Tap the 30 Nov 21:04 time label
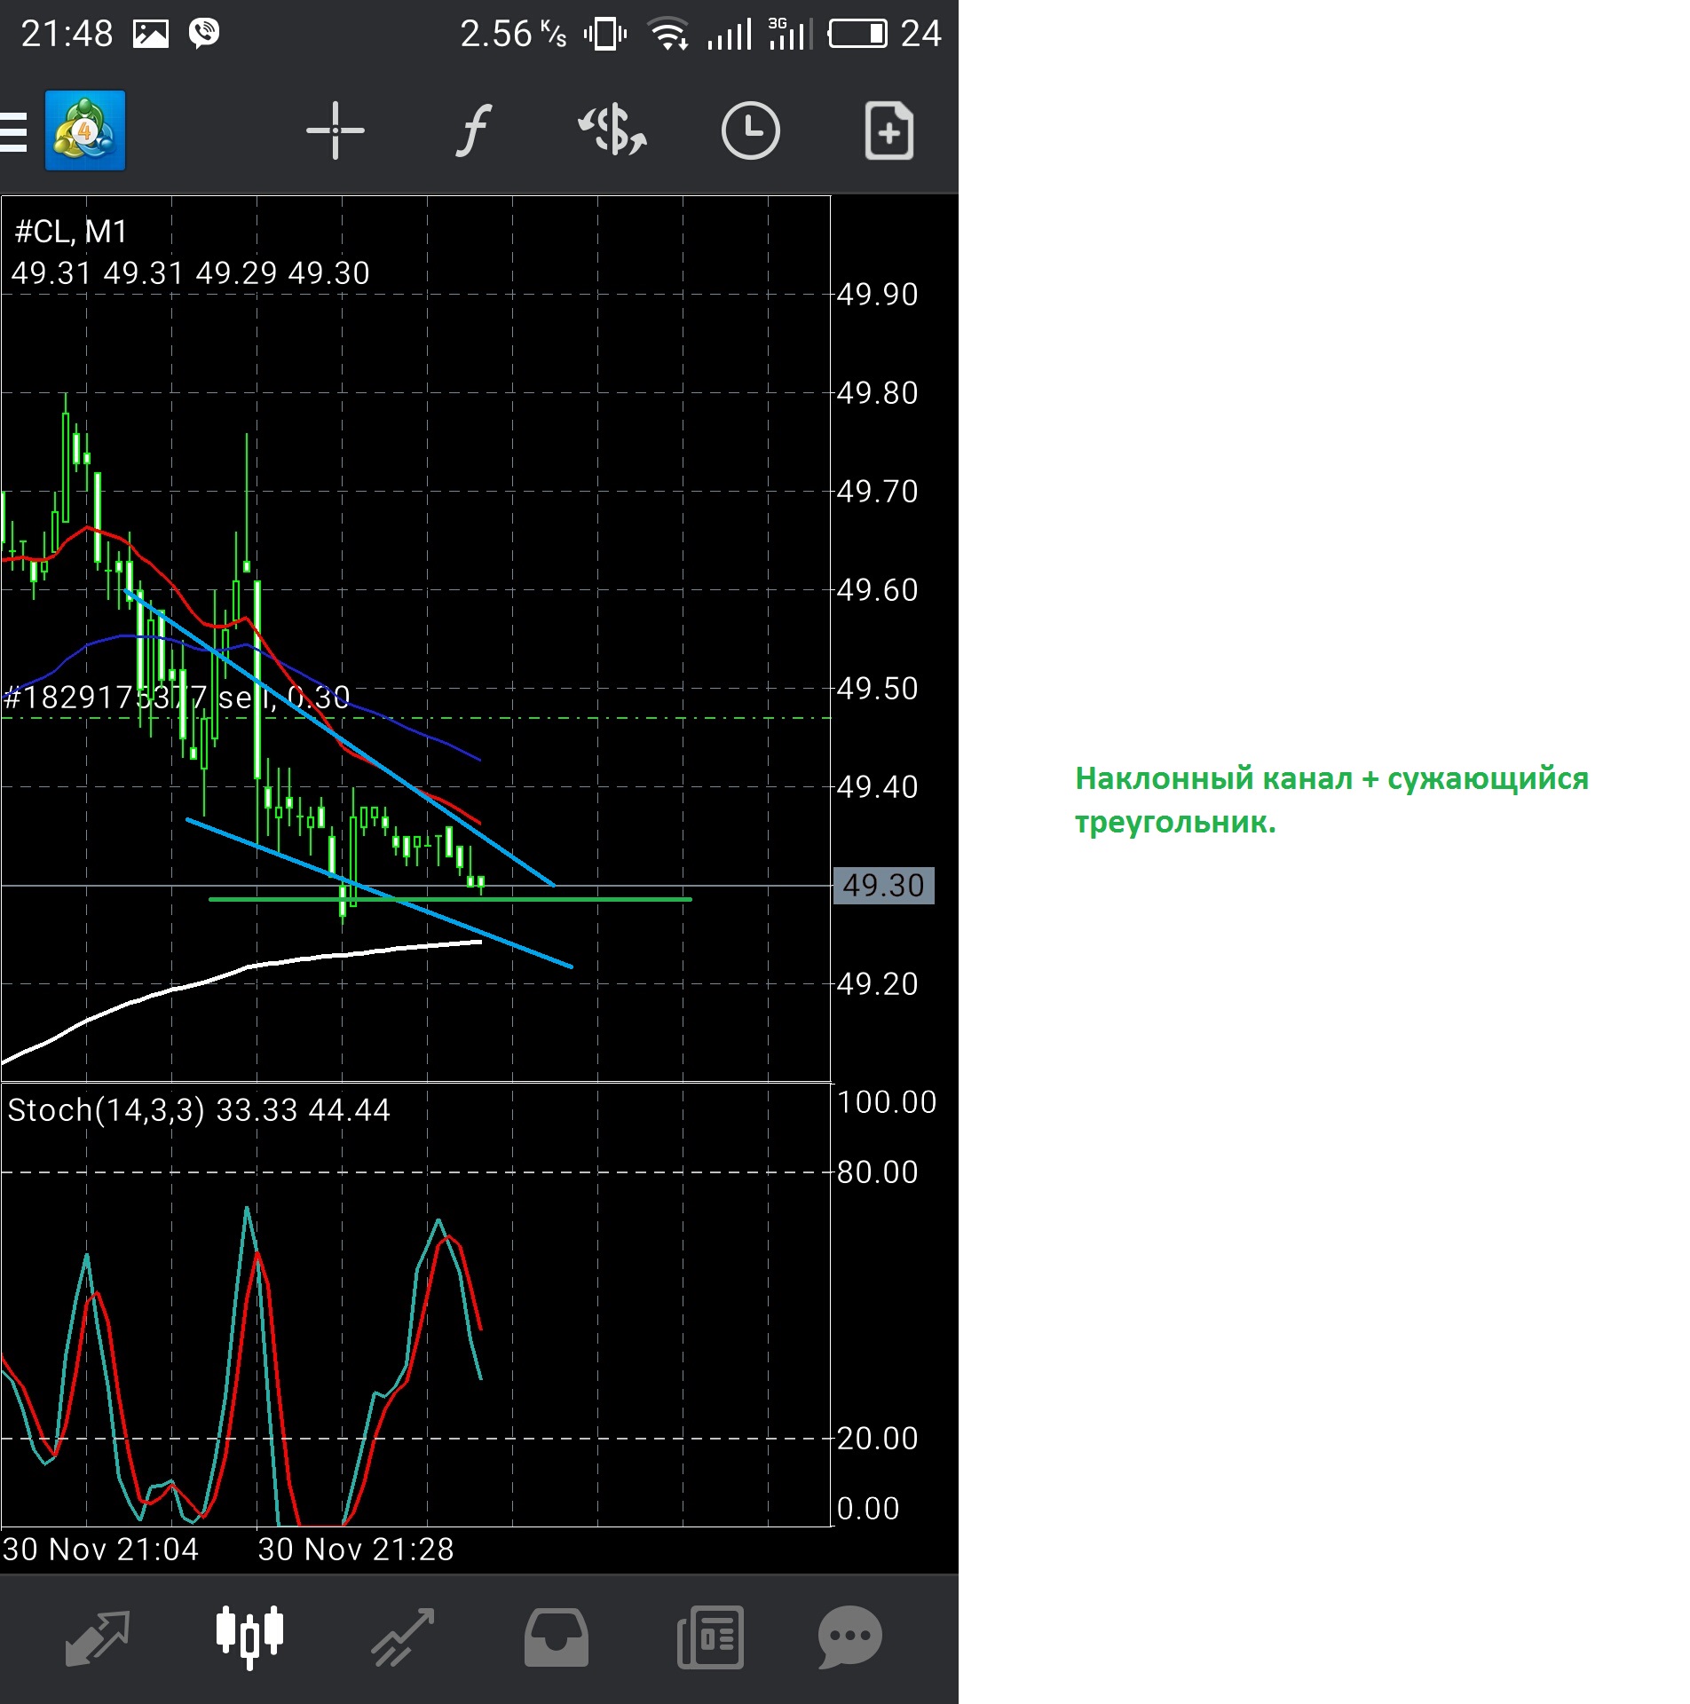 coord(100,1550)
